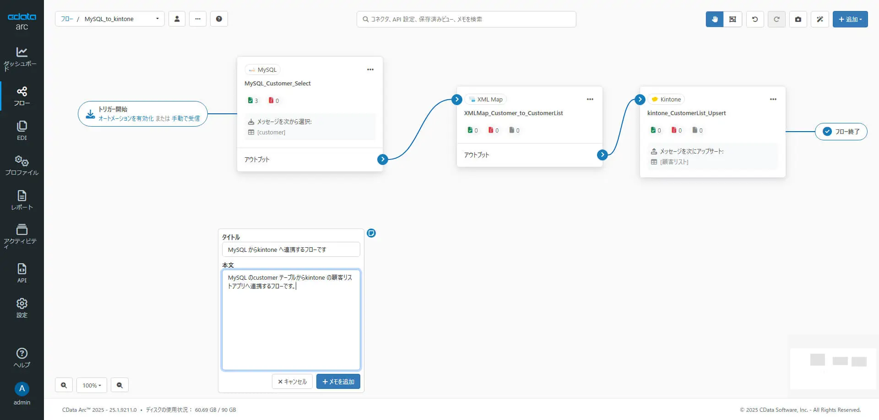Screen dimensions: 879x420
Task: Open the Kintone connector three-dot menu
Action: (x=773, y=99)
